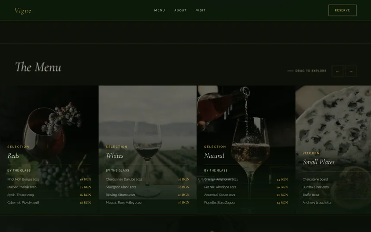Image resolution: width=371 pixels, height=232 pixels.
Task: Open the Reds selection card title
Action: tap(13, 156)
